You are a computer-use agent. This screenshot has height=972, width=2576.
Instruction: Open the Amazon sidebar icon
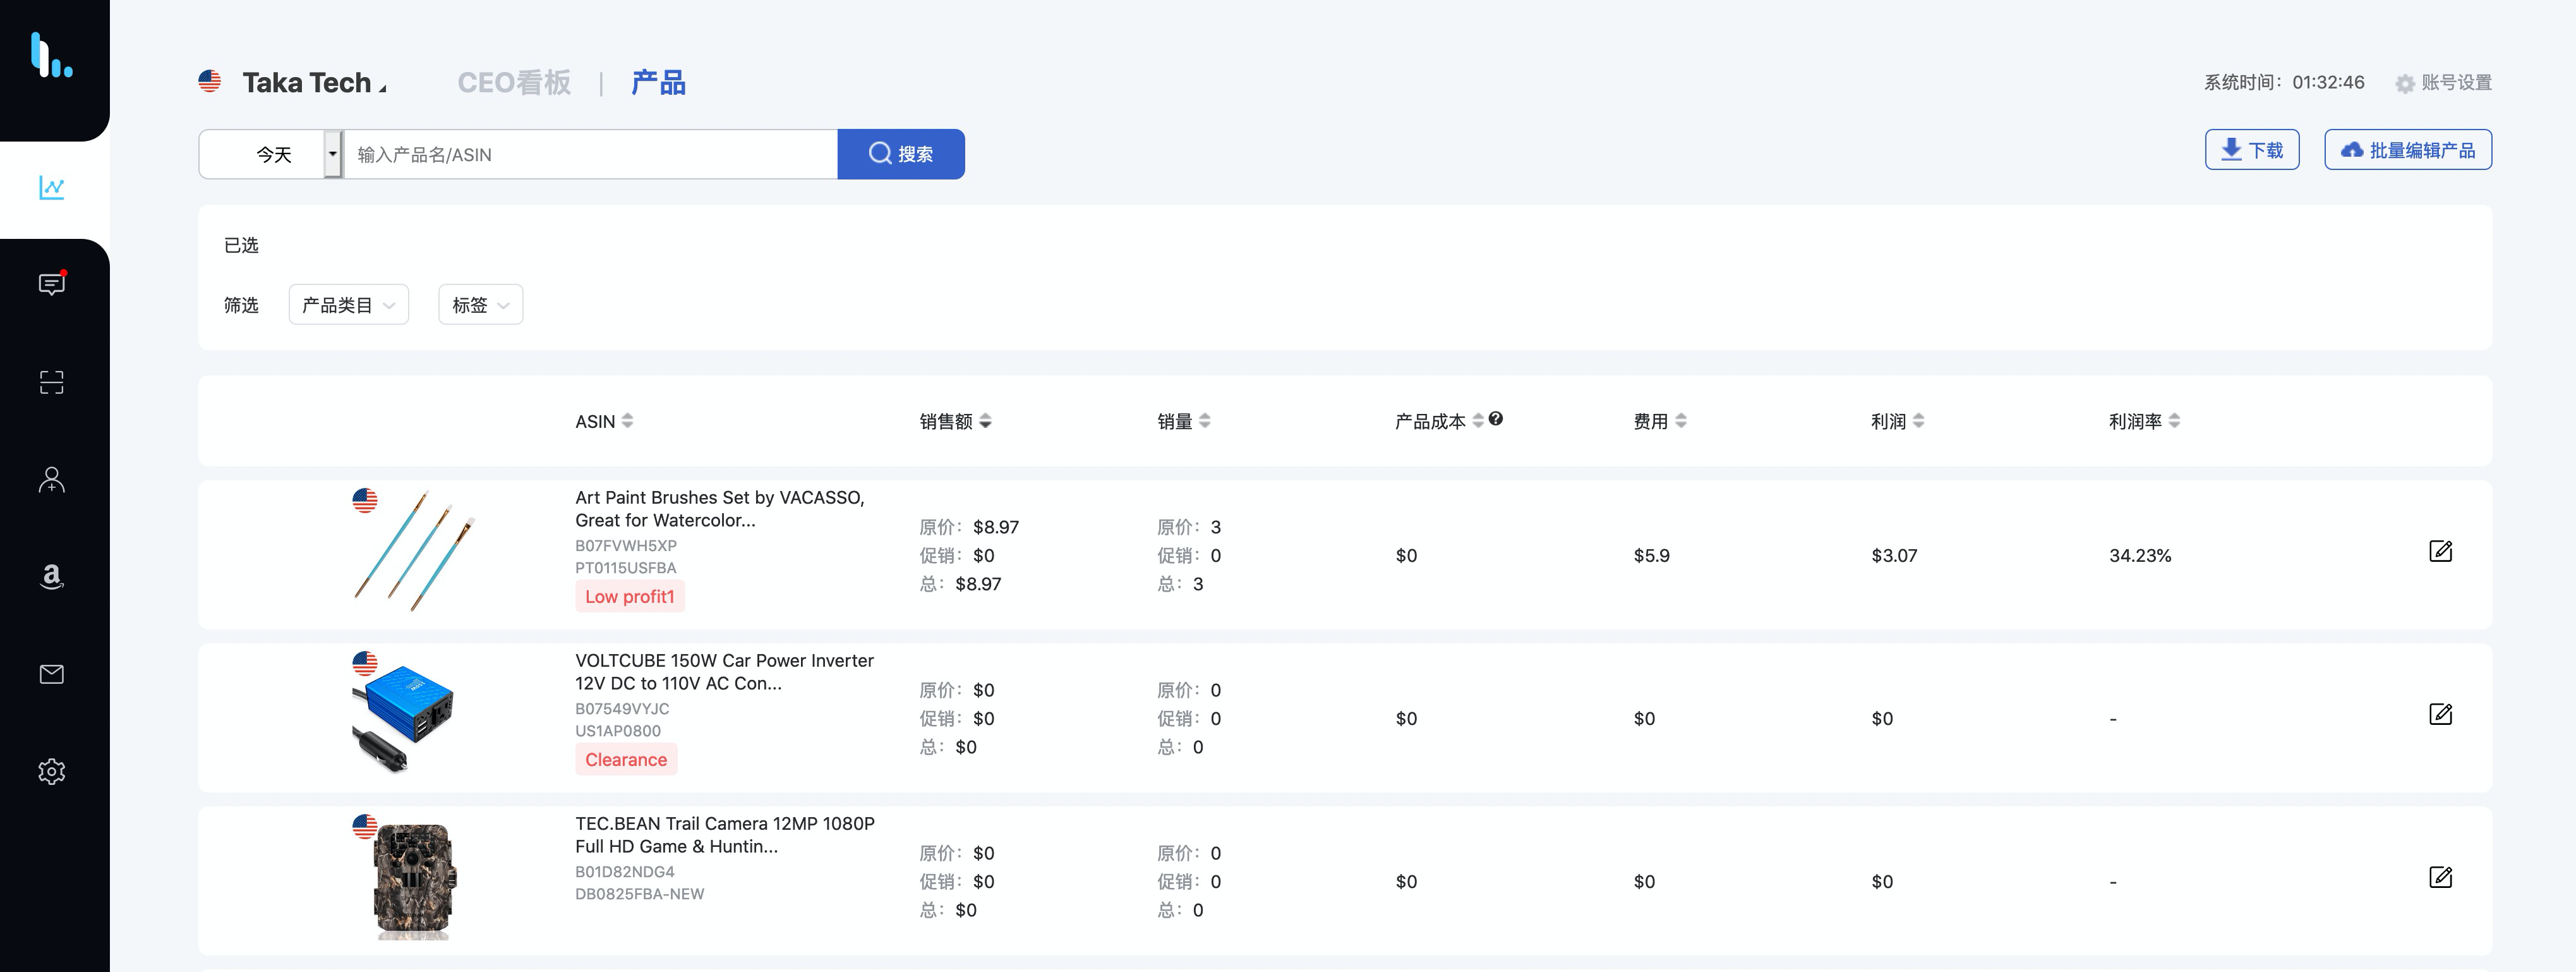click(52, 576)
